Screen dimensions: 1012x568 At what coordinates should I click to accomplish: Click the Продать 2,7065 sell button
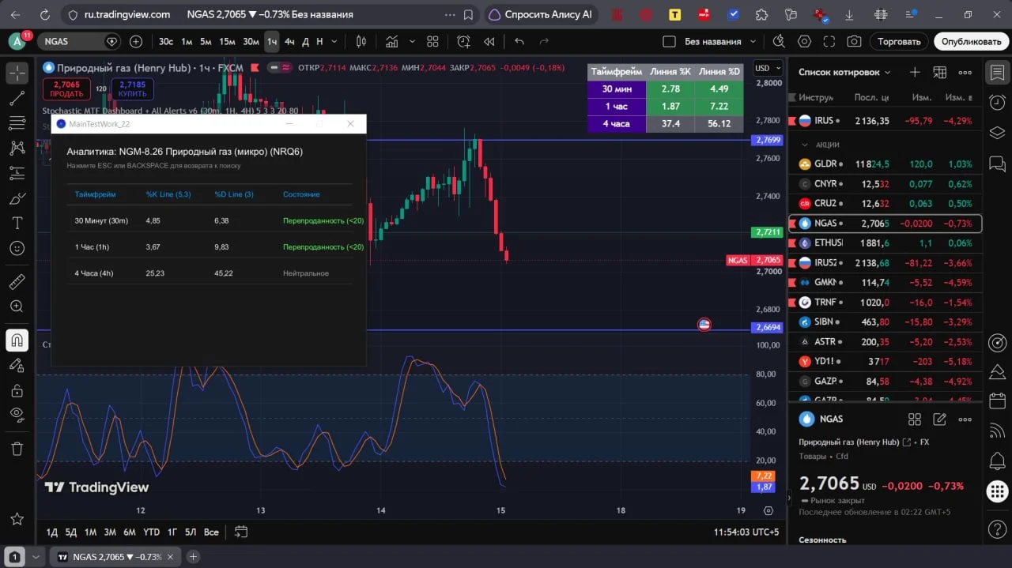67,88
